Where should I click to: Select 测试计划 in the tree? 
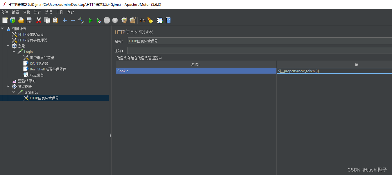(x=19, y=29)
